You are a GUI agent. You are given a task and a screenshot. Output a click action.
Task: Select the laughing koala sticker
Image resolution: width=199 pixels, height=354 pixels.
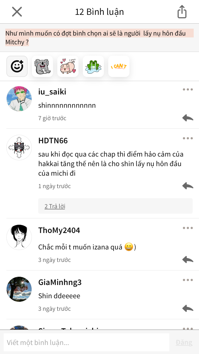(x=42, y=66)
